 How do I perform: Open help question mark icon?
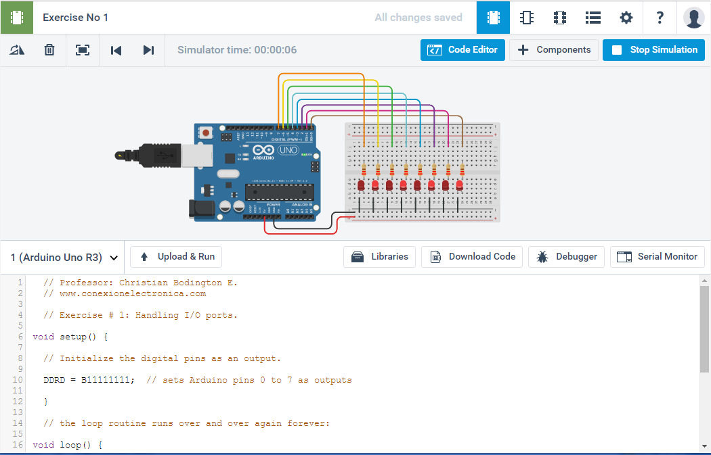(x=660, y=18)
